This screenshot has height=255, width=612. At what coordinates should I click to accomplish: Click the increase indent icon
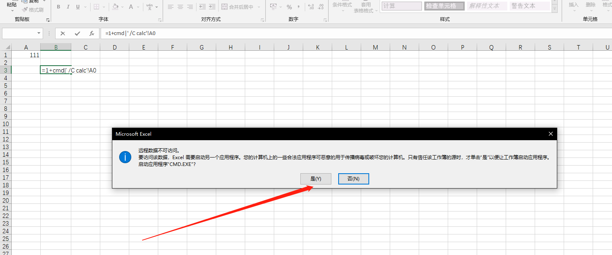coord(211,7)
